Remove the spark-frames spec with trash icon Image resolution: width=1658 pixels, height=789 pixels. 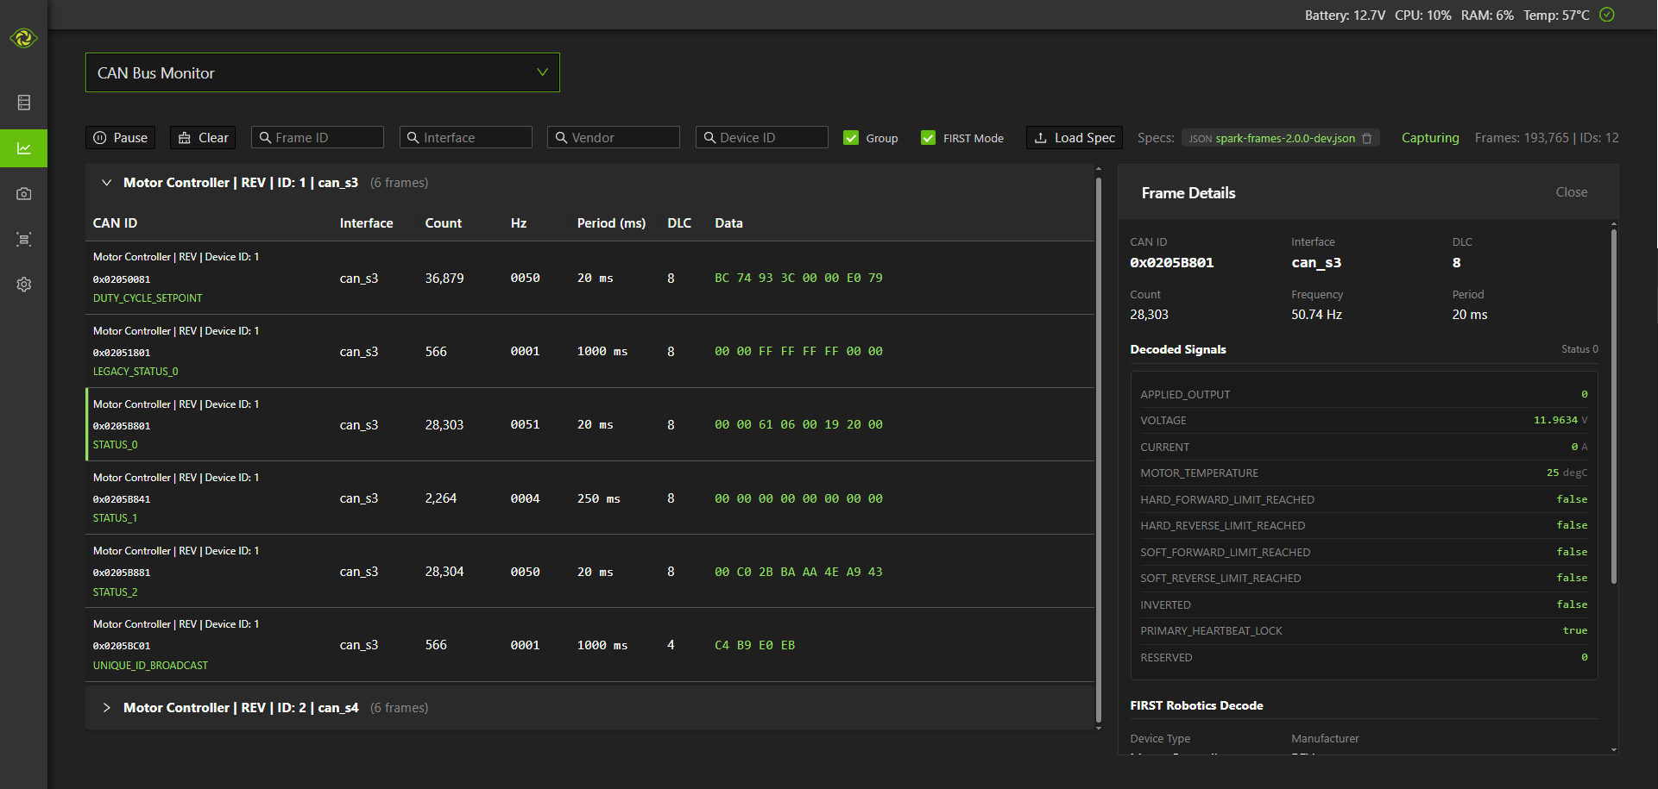(x=1367, y=138)
